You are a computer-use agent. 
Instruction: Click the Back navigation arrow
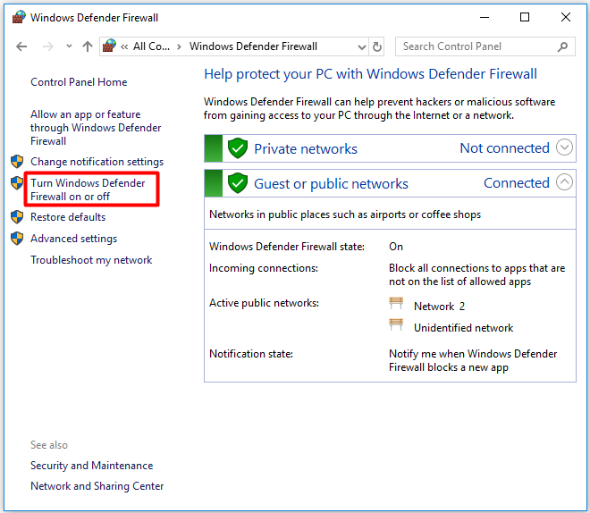21,46
